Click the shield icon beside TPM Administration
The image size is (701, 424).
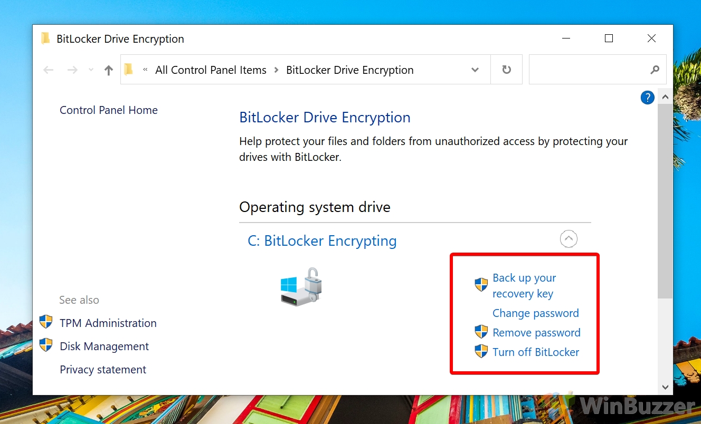pos(46,322)
